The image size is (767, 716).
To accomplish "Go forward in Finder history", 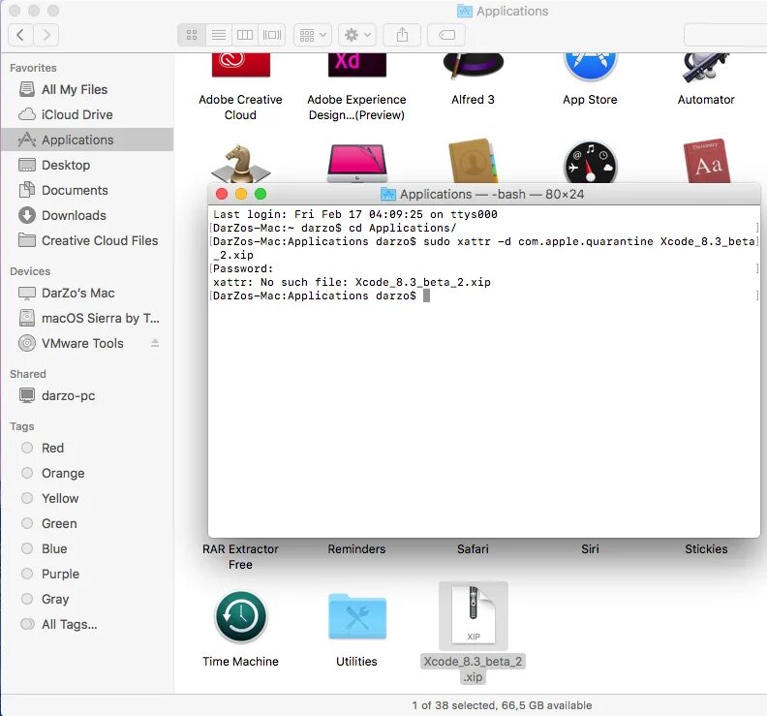I will 46,35.
